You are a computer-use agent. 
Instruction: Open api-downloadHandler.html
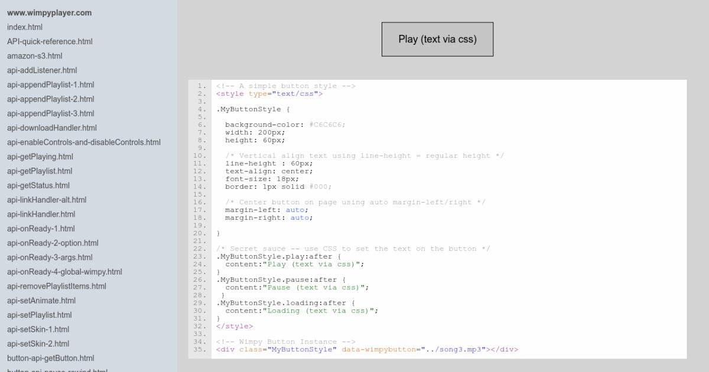click(x=52, y=128)
